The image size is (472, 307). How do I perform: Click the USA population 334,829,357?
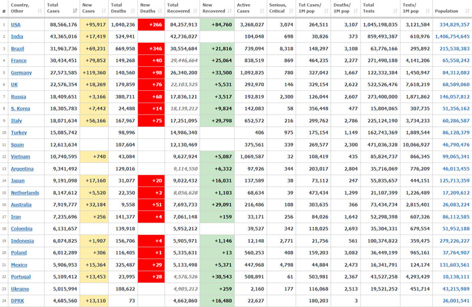tap(454, 25)
